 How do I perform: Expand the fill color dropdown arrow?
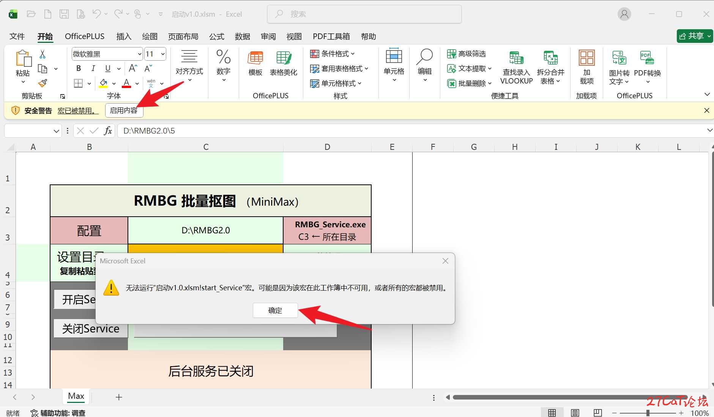(114, 83)
